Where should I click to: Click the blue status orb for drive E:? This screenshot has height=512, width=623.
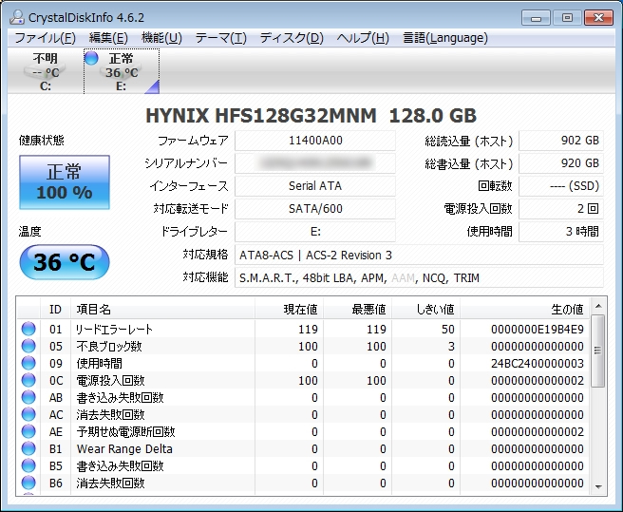click(92, 59)
